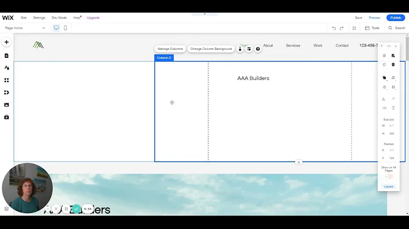
Task: Open the Site menu
Action: pos(23,18)
